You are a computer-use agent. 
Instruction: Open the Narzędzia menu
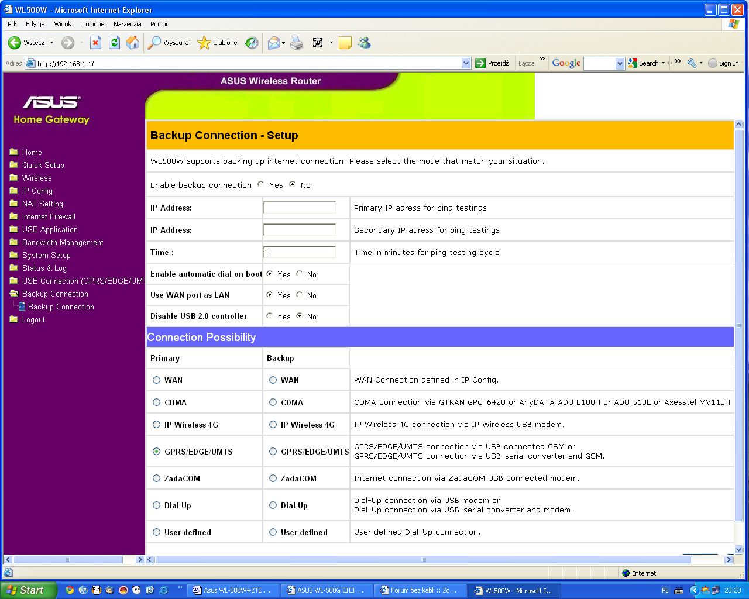[128, 24]
